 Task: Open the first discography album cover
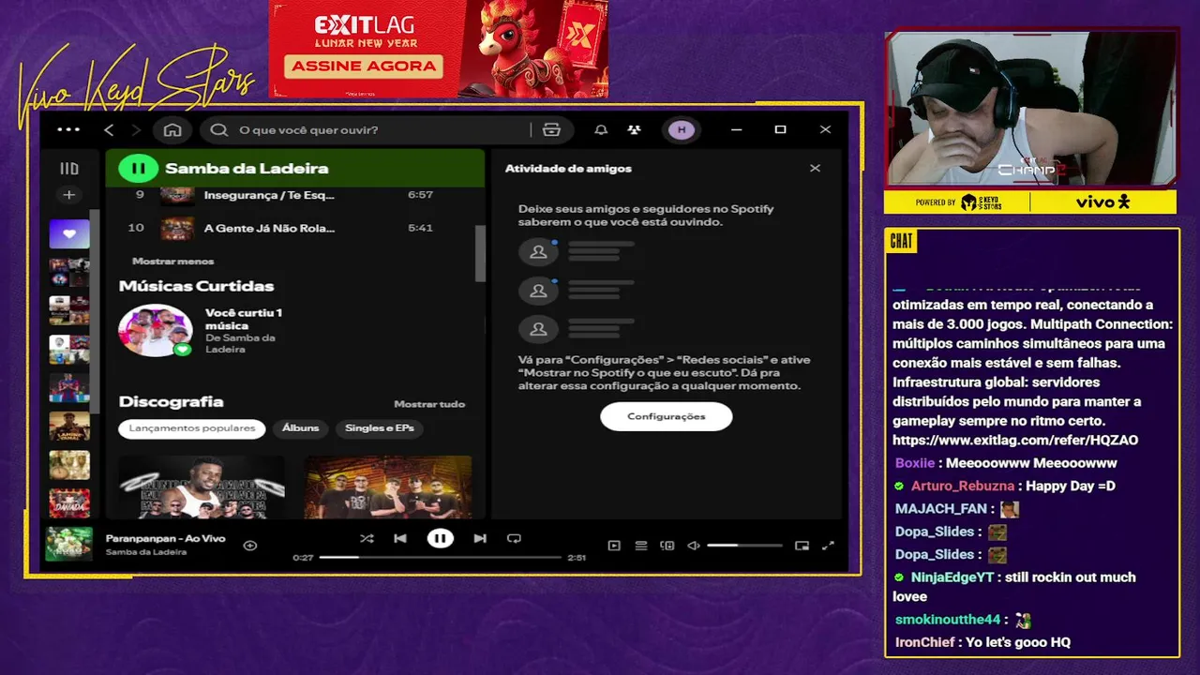click(x=202, y=487)
